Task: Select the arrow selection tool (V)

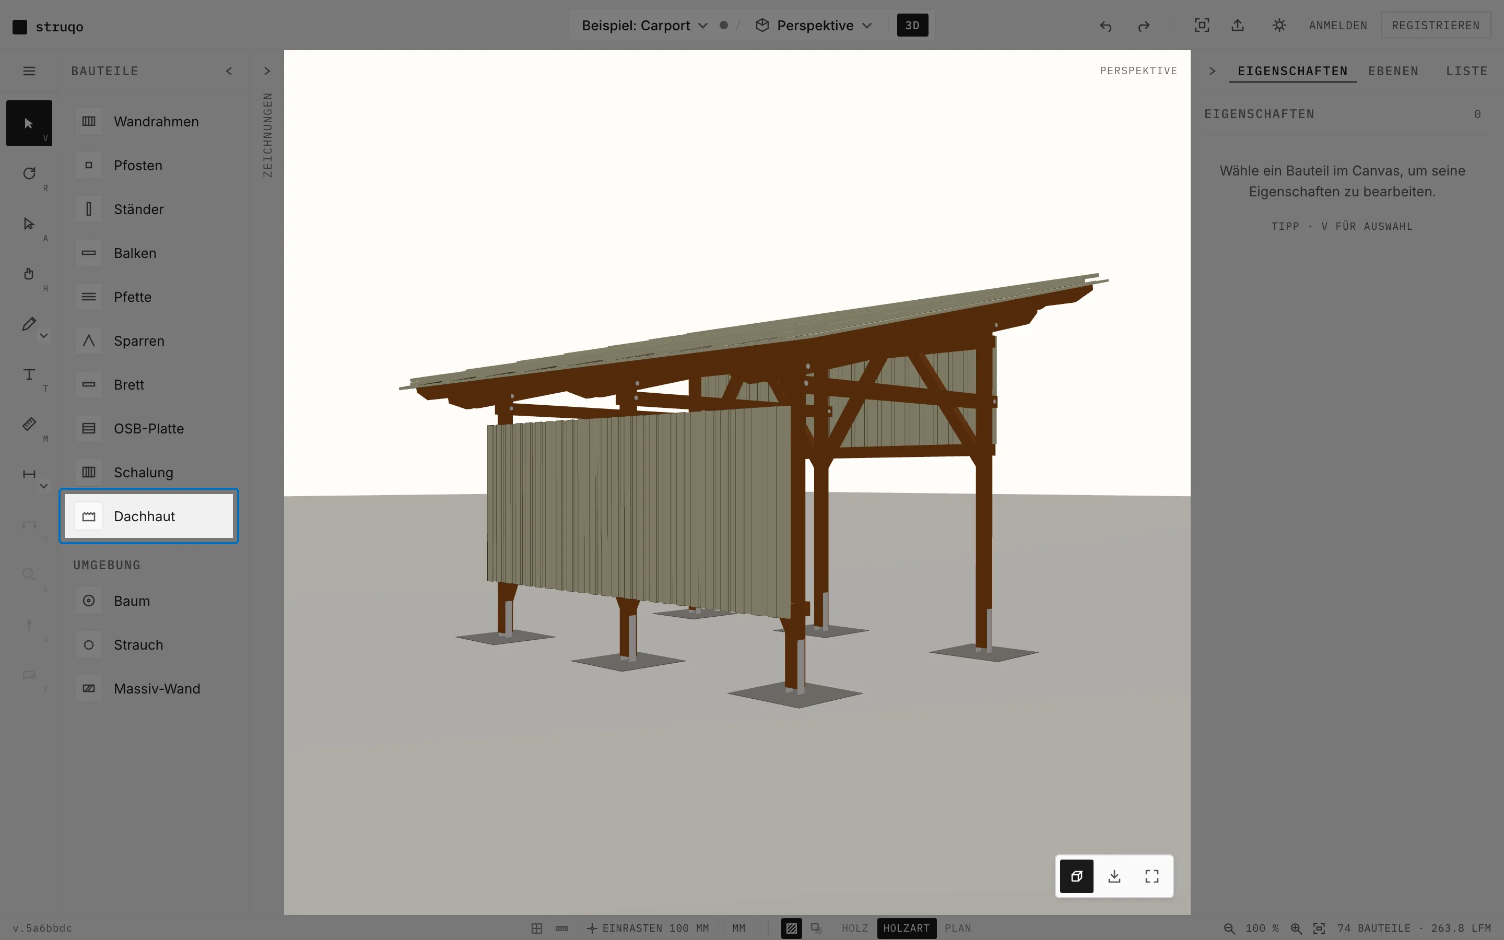Action: click(29, 123)
